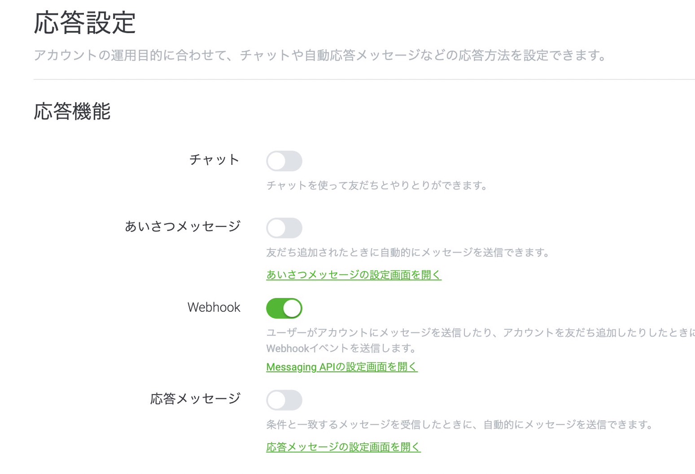Disable the green Webhook toggle

(284, 308)
